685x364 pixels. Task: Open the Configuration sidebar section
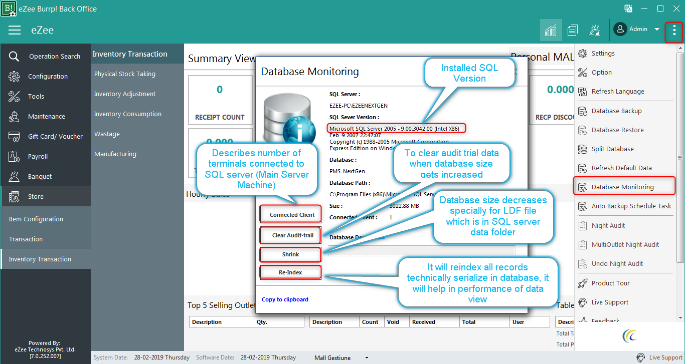[x=46, y=76]
